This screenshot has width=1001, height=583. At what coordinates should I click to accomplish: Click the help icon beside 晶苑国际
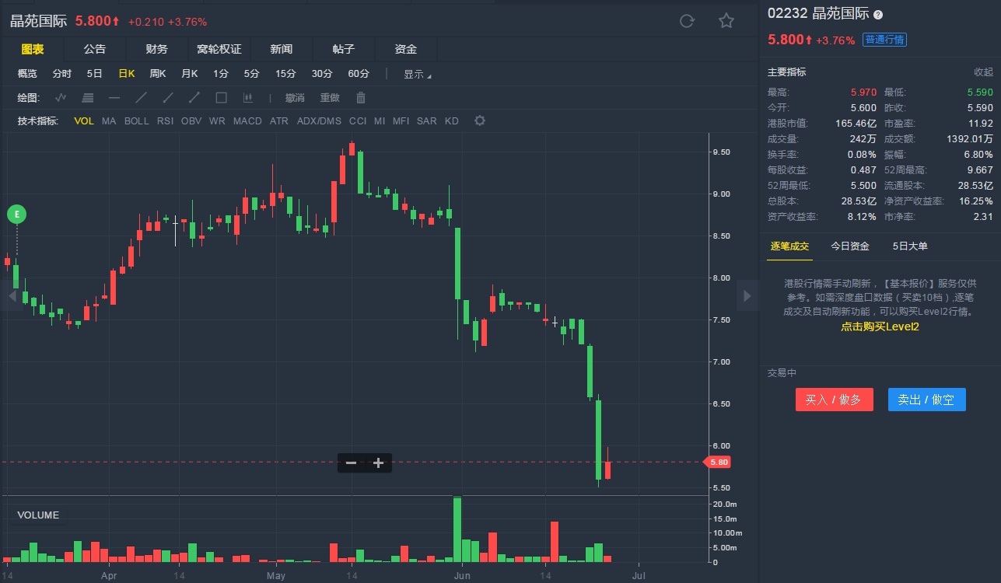pos(878,15)
